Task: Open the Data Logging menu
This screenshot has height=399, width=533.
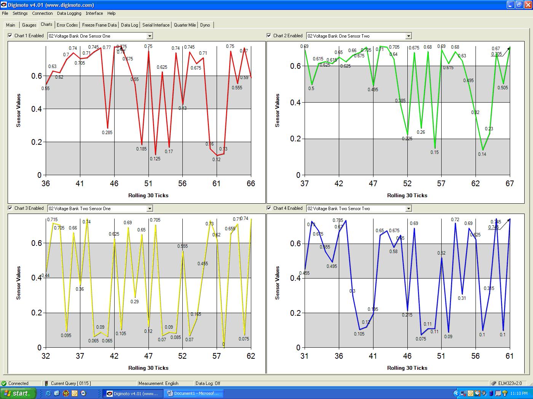Action: (x=69, y=13)
